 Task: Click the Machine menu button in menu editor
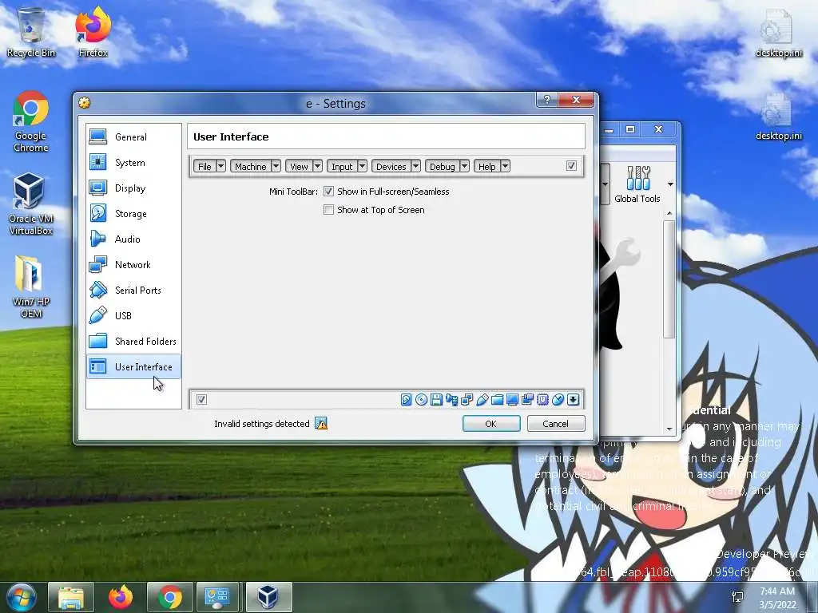click(250, 166)
